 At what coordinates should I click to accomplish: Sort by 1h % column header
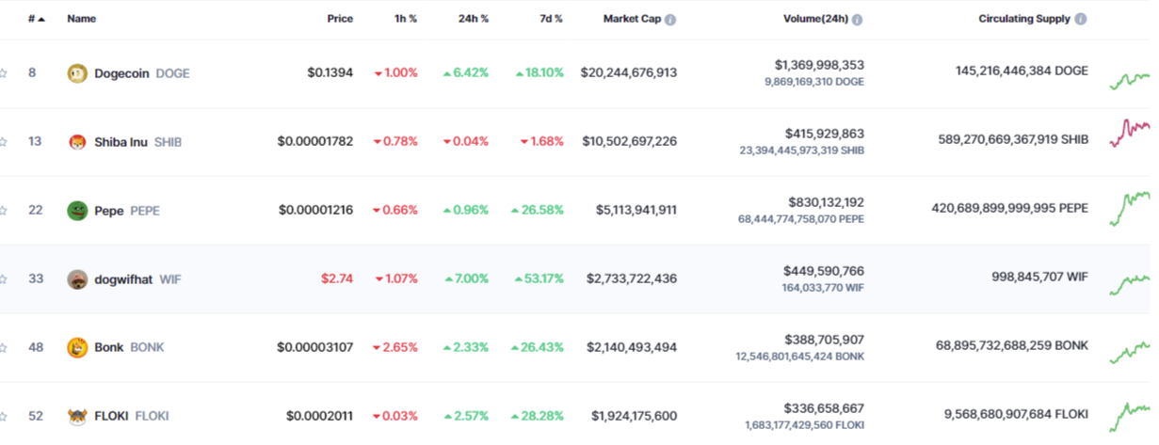pos(406,19)
